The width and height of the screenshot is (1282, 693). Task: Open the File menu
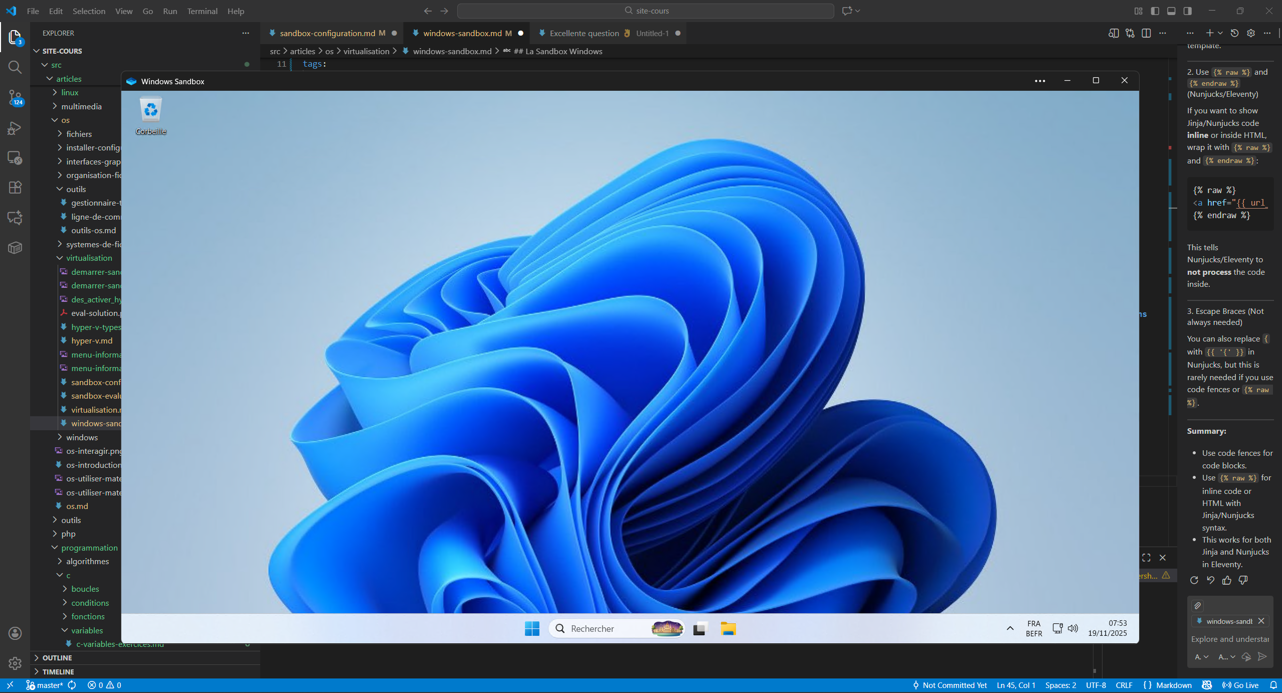(x=33, y=11)
